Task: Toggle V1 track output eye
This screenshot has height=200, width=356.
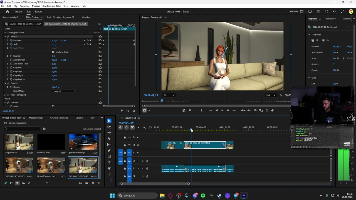Action: coord(138,153)
